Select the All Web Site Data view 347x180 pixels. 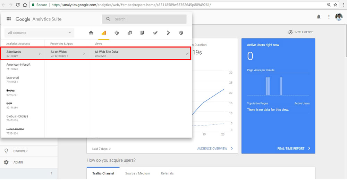tap(140, 54)
